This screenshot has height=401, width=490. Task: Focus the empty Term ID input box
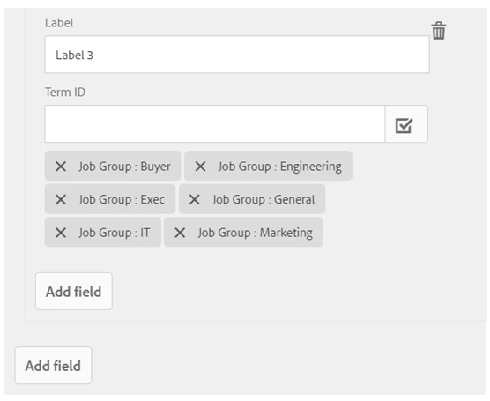click(215, 124)
